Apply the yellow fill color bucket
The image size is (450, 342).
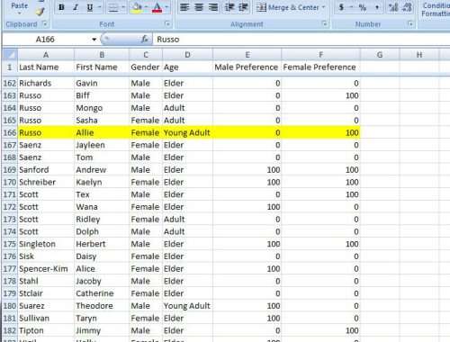point(137,7)
